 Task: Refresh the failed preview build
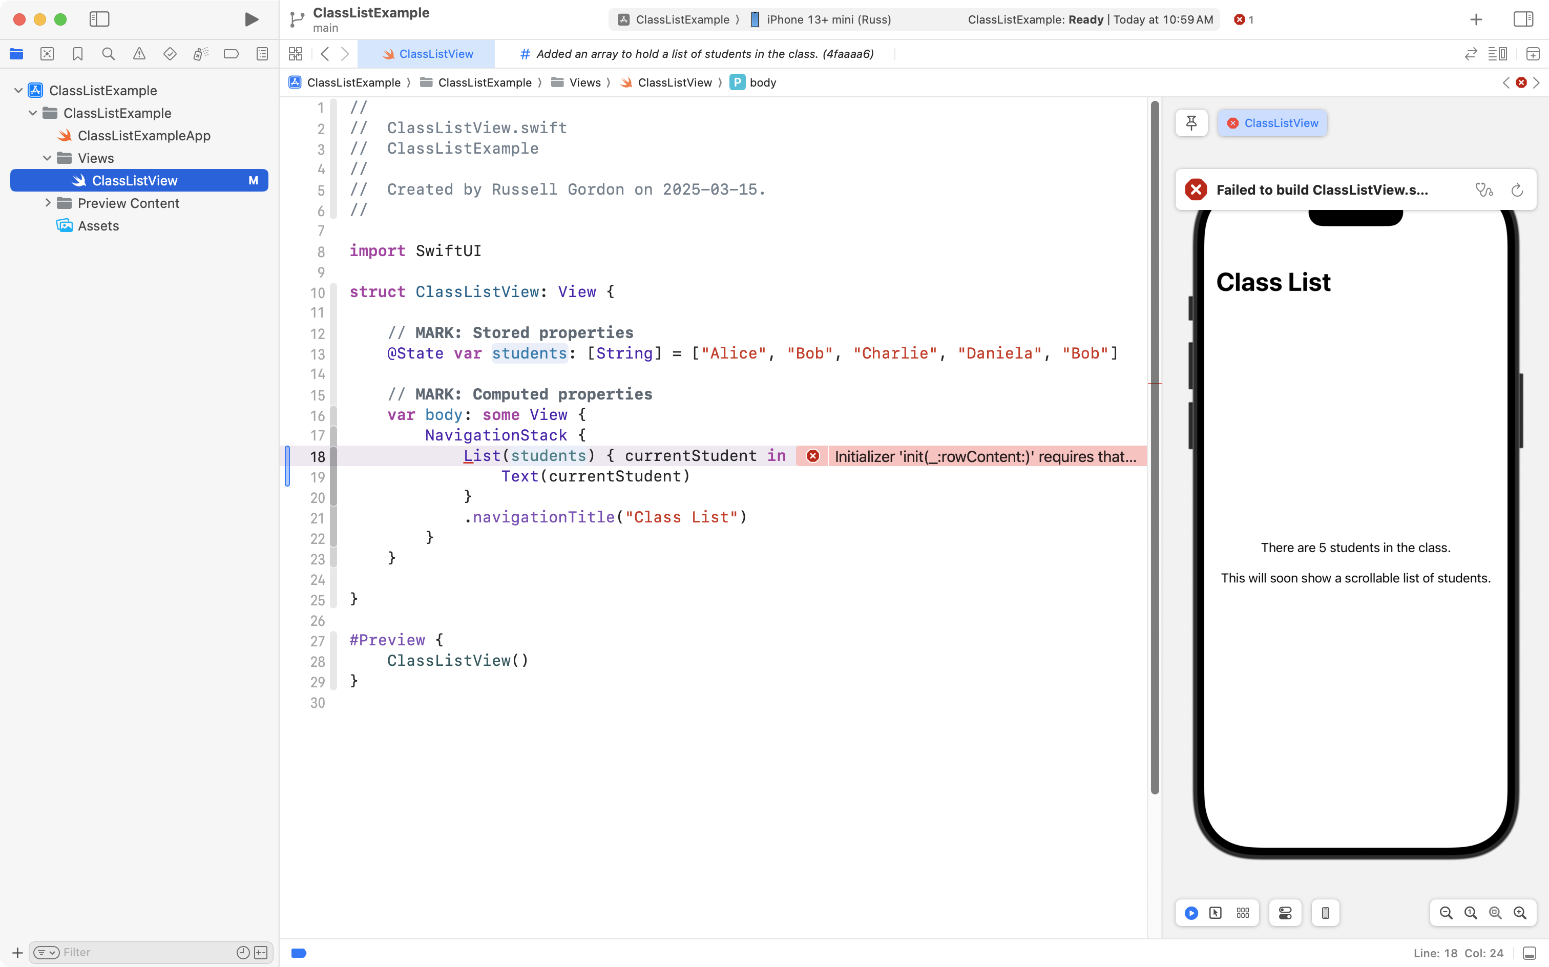1517,190
